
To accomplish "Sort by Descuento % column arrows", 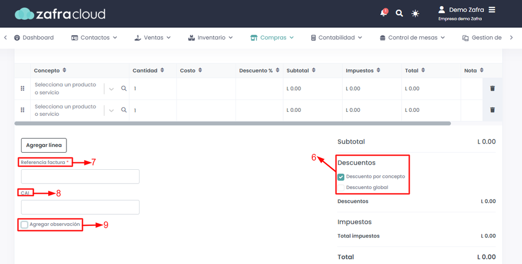I will click(277, 70).
